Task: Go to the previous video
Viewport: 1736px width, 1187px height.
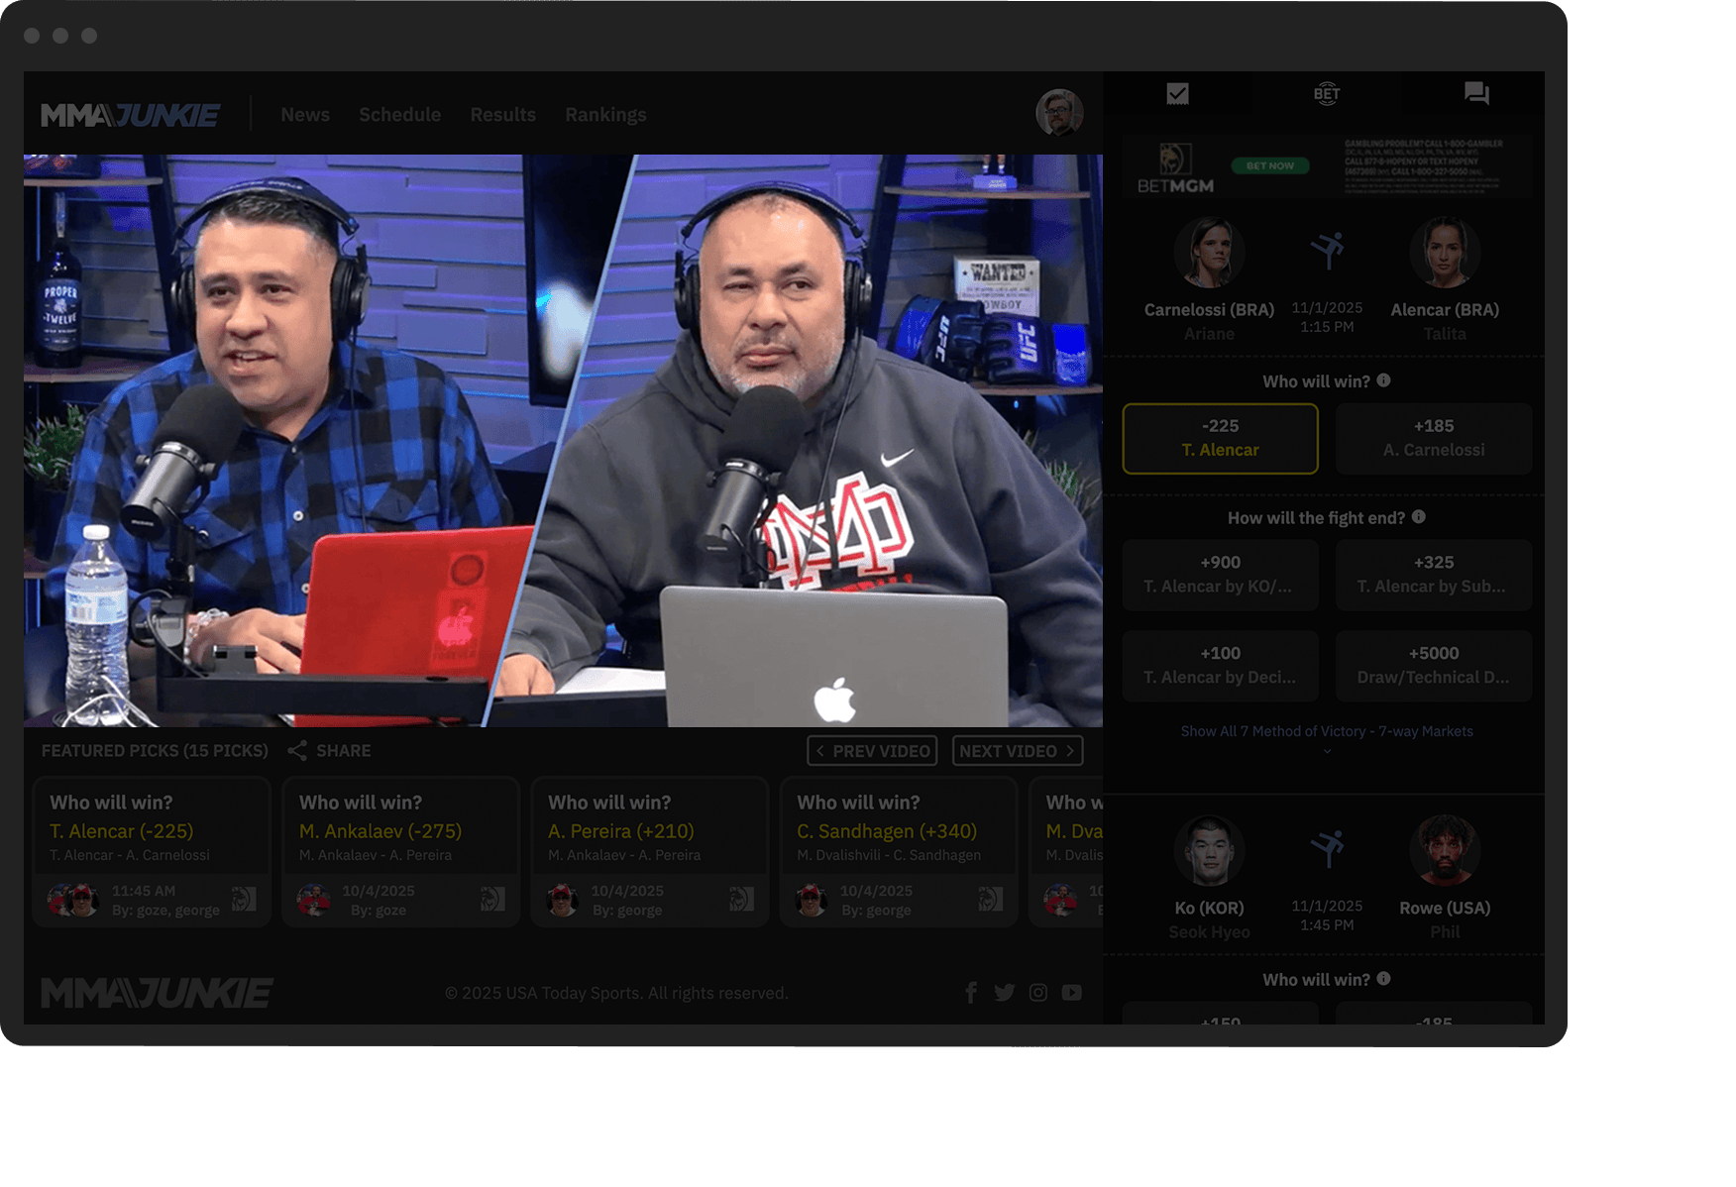Action: (872, 751)
